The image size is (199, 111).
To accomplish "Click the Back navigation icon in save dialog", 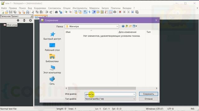I will pyautogui.click(x=123, y=26).
